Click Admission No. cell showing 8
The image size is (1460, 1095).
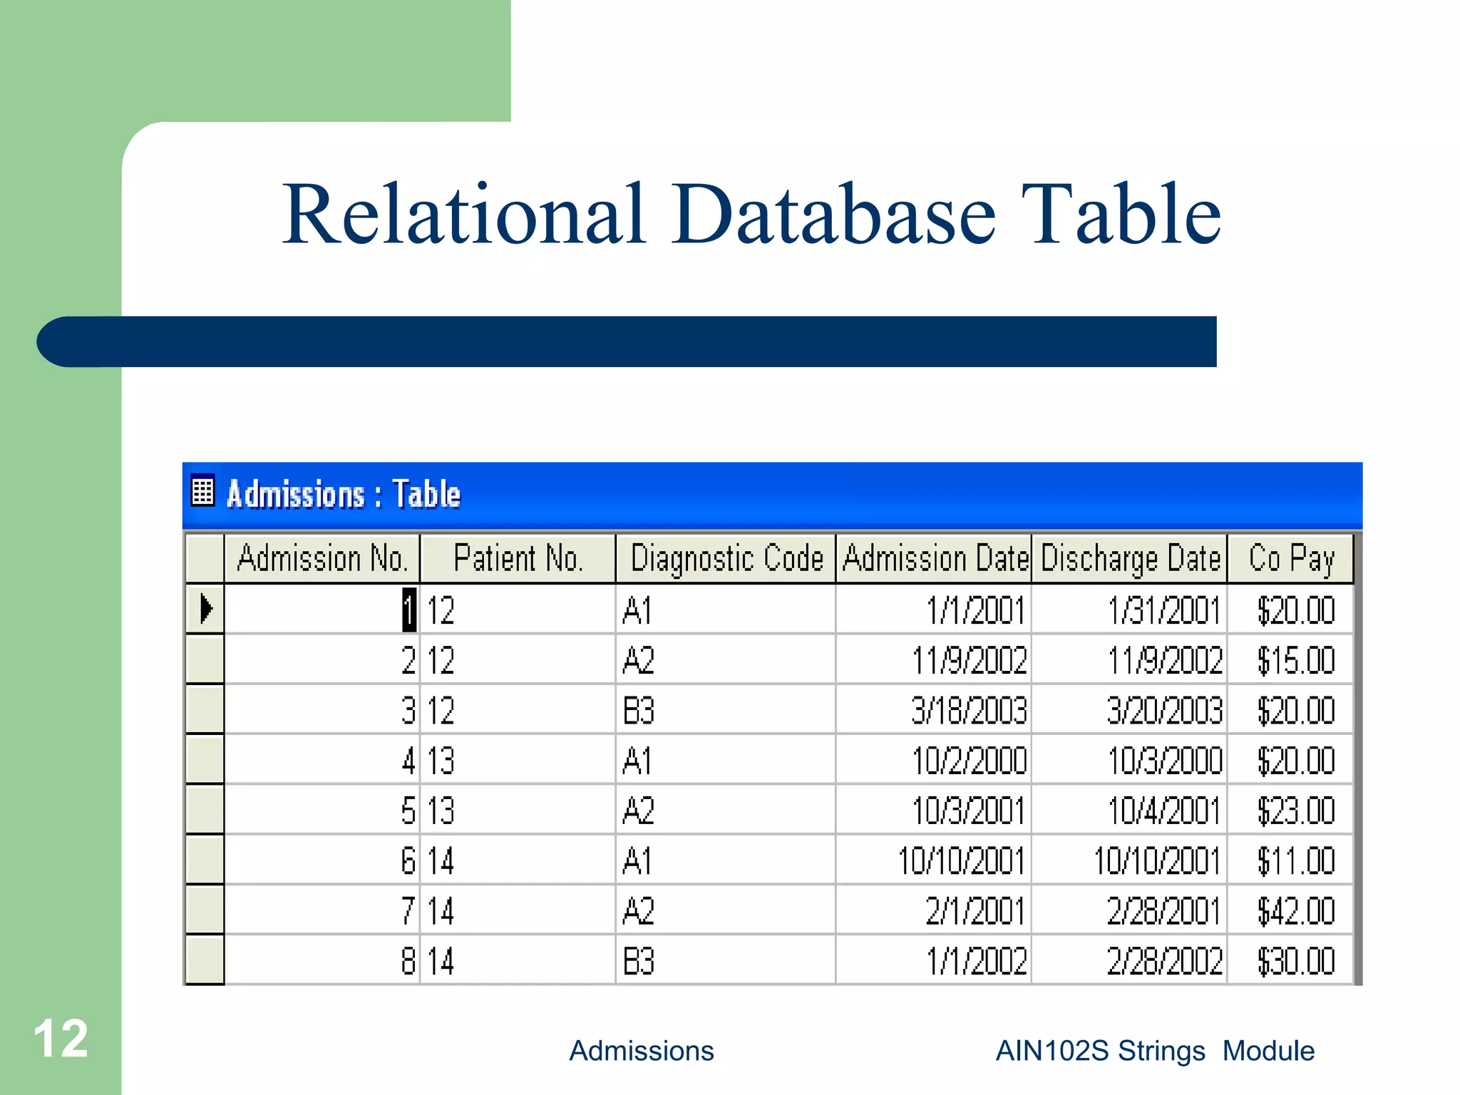(322, 960)
